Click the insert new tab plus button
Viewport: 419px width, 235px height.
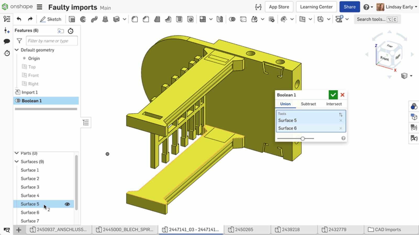19,230
